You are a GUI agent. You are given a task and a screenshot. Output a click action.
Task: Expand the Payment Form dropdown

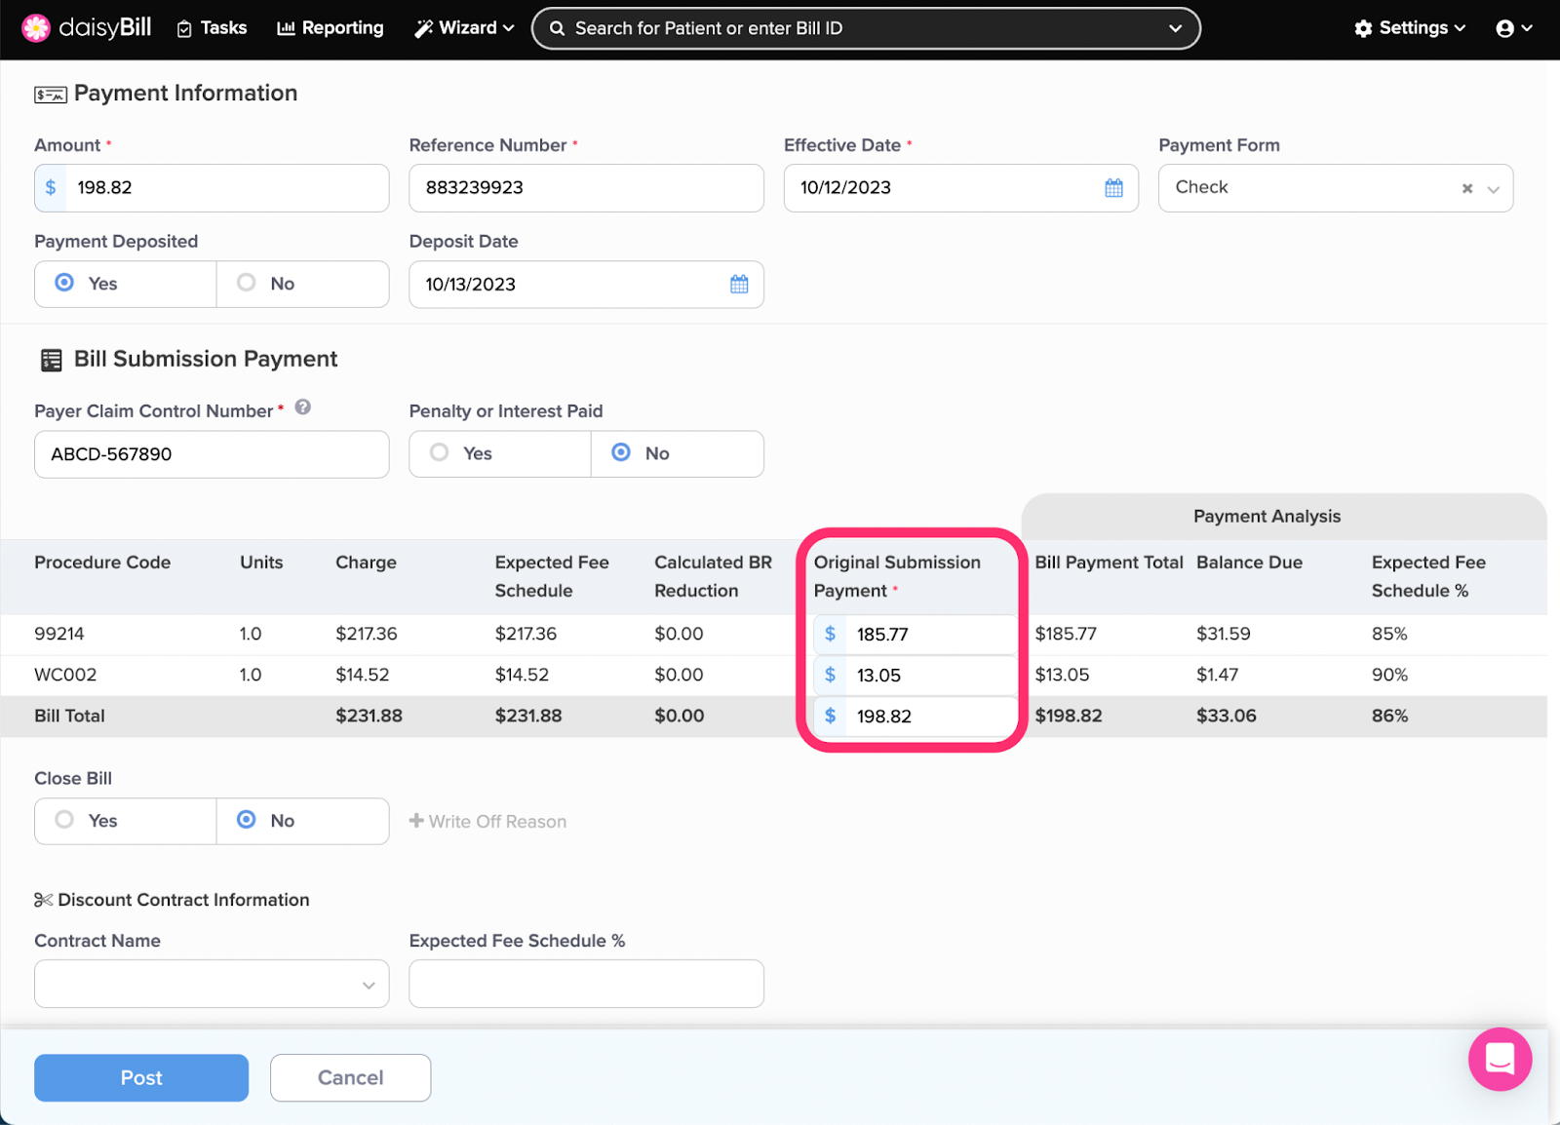[x=1493, y=189]
